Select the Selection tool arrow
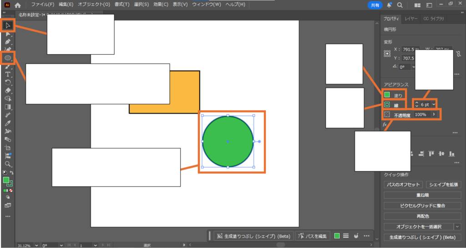466x248 pixels. (x=8, y=25)
